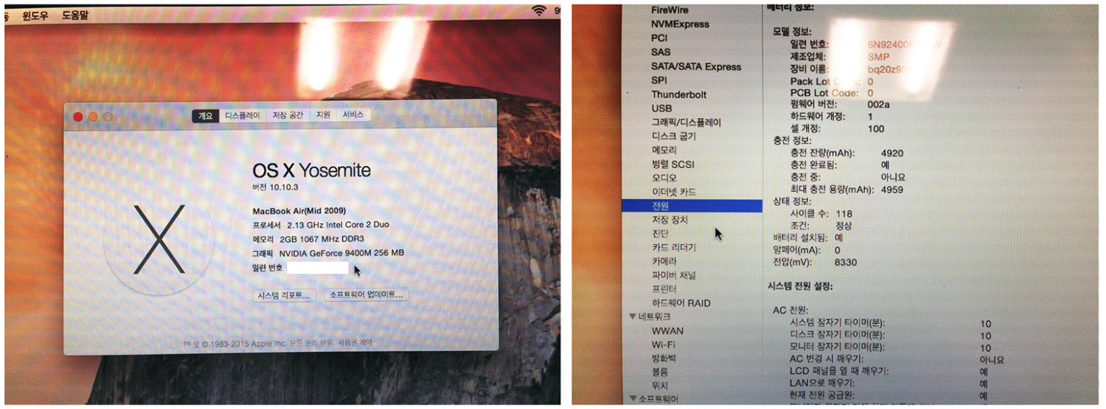Click the 소프트웨어 업데이트 button
This screenshot has height=409, width=1106.
(x=366, y=295)
